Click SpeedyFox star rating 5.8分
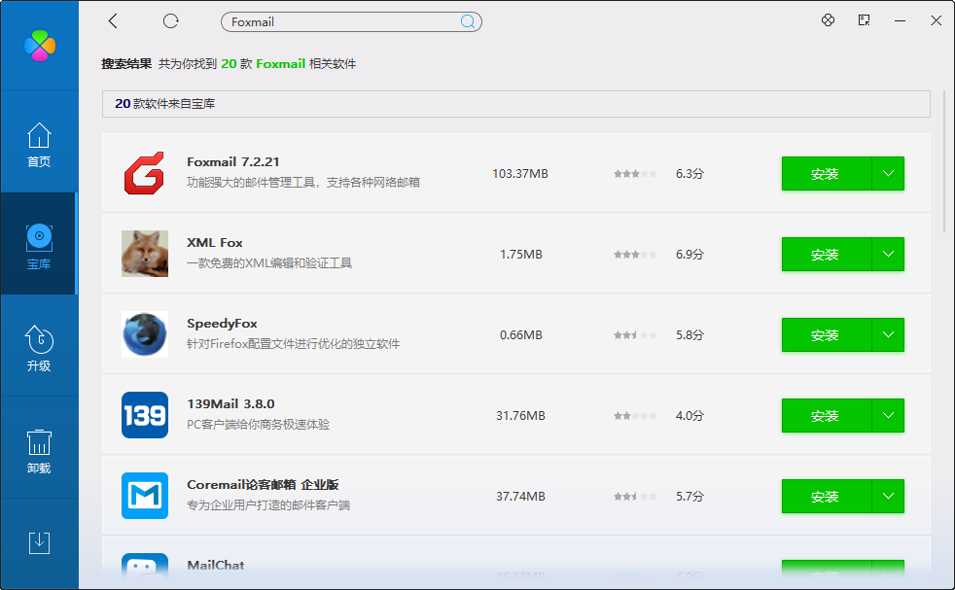Screen dimensions: 955x590 tap(635, 335)
